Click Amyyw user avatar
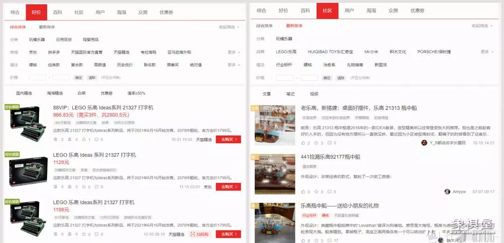This screenshot has height=243, width=504. [447, 192]
